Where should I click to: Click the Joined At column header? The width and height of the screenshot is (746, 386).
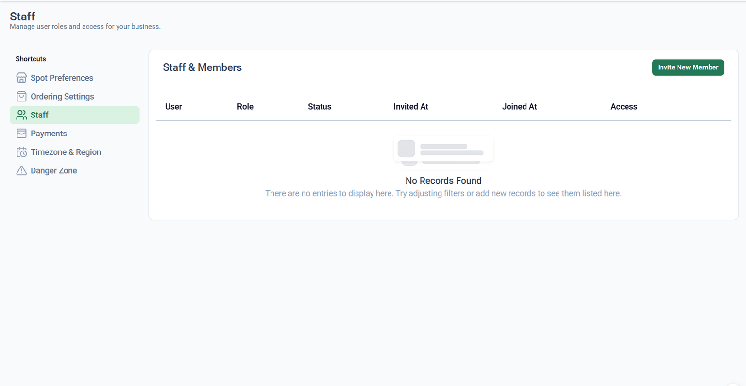click(x=519, y=107)
